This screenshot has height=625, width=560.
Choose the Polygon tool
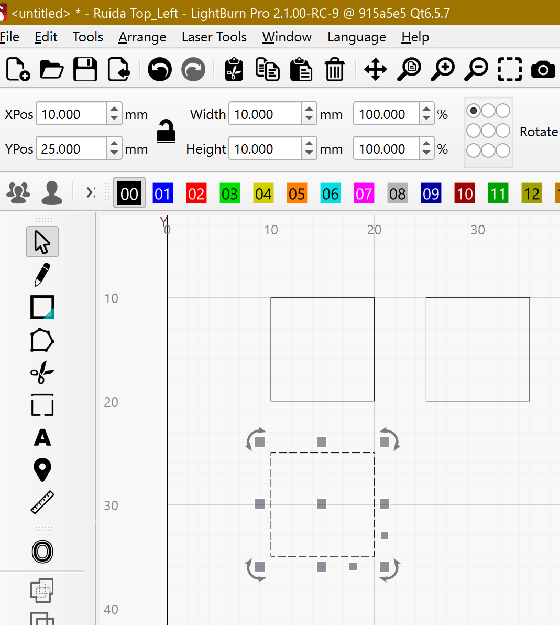pos(42,340)
